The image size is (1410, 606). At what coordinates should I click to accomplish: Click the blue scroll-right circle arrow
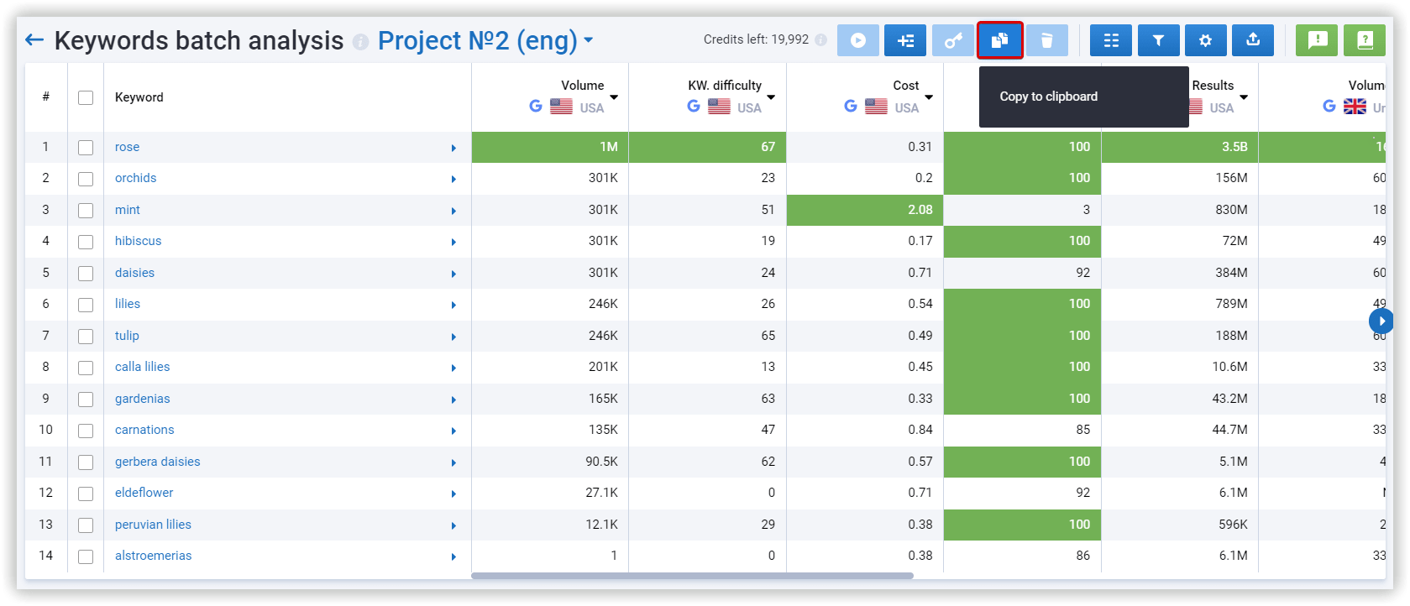click(1381, 321)
